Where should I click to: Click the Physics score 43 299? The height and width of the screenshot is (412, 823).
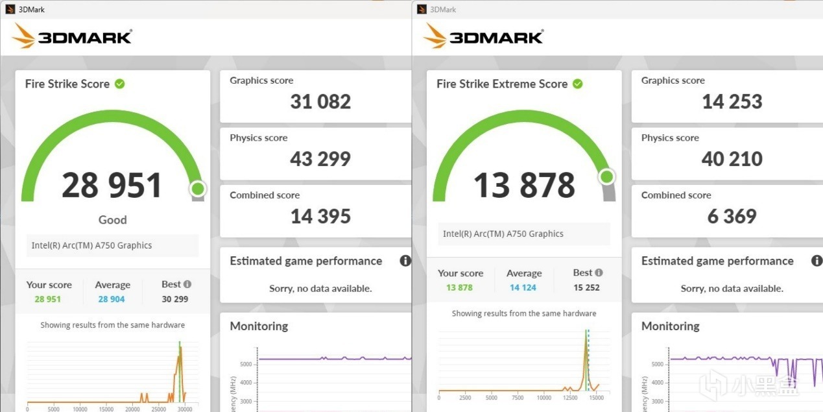coord(320,159)
